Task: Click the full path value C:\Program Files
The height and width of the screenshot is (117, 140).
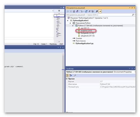Action: point(118,87)
